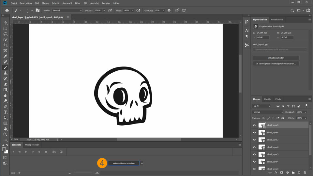313x176 pixels.
Task: Toggle visibility of skull_layer7
Action: point(254,140)
